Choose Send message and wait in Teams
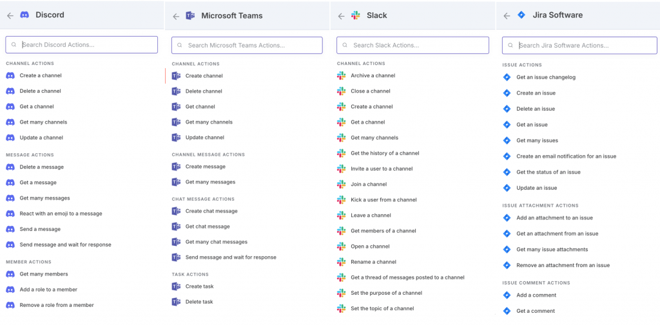The height and width of the screenshot is (325, 660). 231,257
